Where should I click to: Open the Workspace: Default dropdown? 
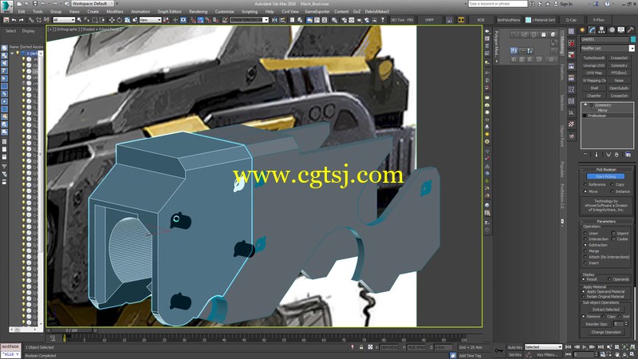coord(93,4)
